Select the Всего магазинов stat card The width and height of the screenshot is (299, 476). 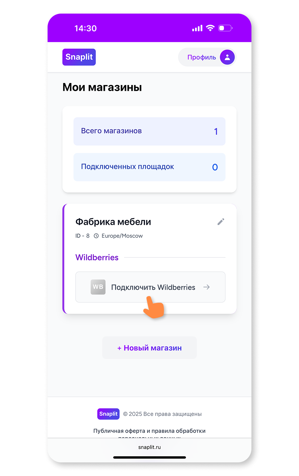[149, 131]
